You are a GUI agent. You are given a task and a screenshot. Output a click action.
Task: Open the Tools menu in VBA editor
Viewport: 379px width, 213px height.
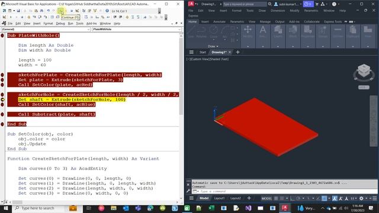tap(79, 24)
